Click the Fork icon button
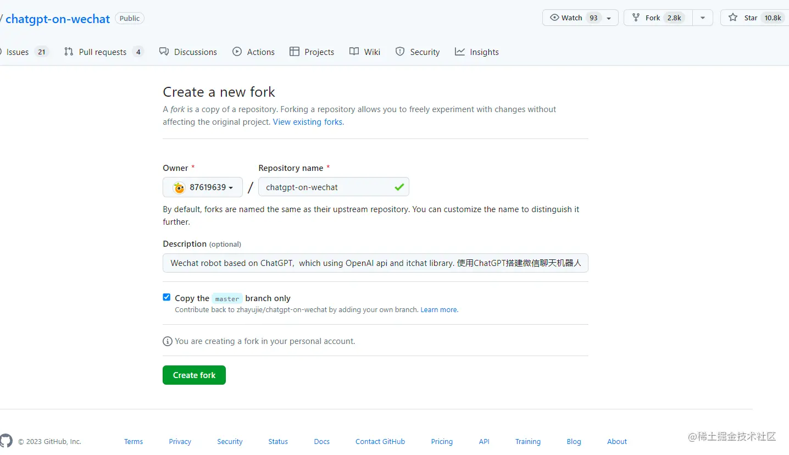Screen dimensions: 789x455 click(636, 18)
